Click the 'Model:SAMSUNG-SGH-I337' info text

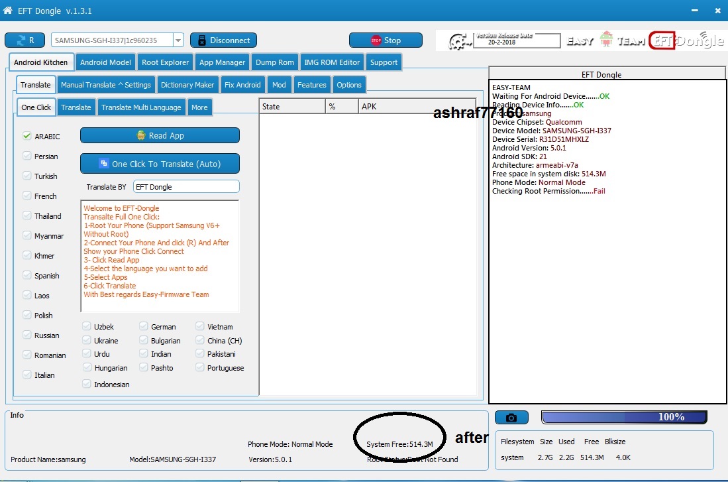172,459
